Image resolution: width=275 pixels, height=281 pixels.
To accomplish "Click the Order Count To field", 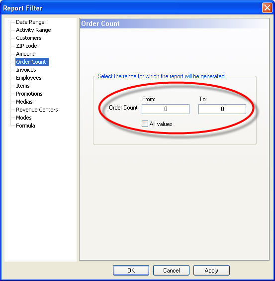I will (222, 109).
